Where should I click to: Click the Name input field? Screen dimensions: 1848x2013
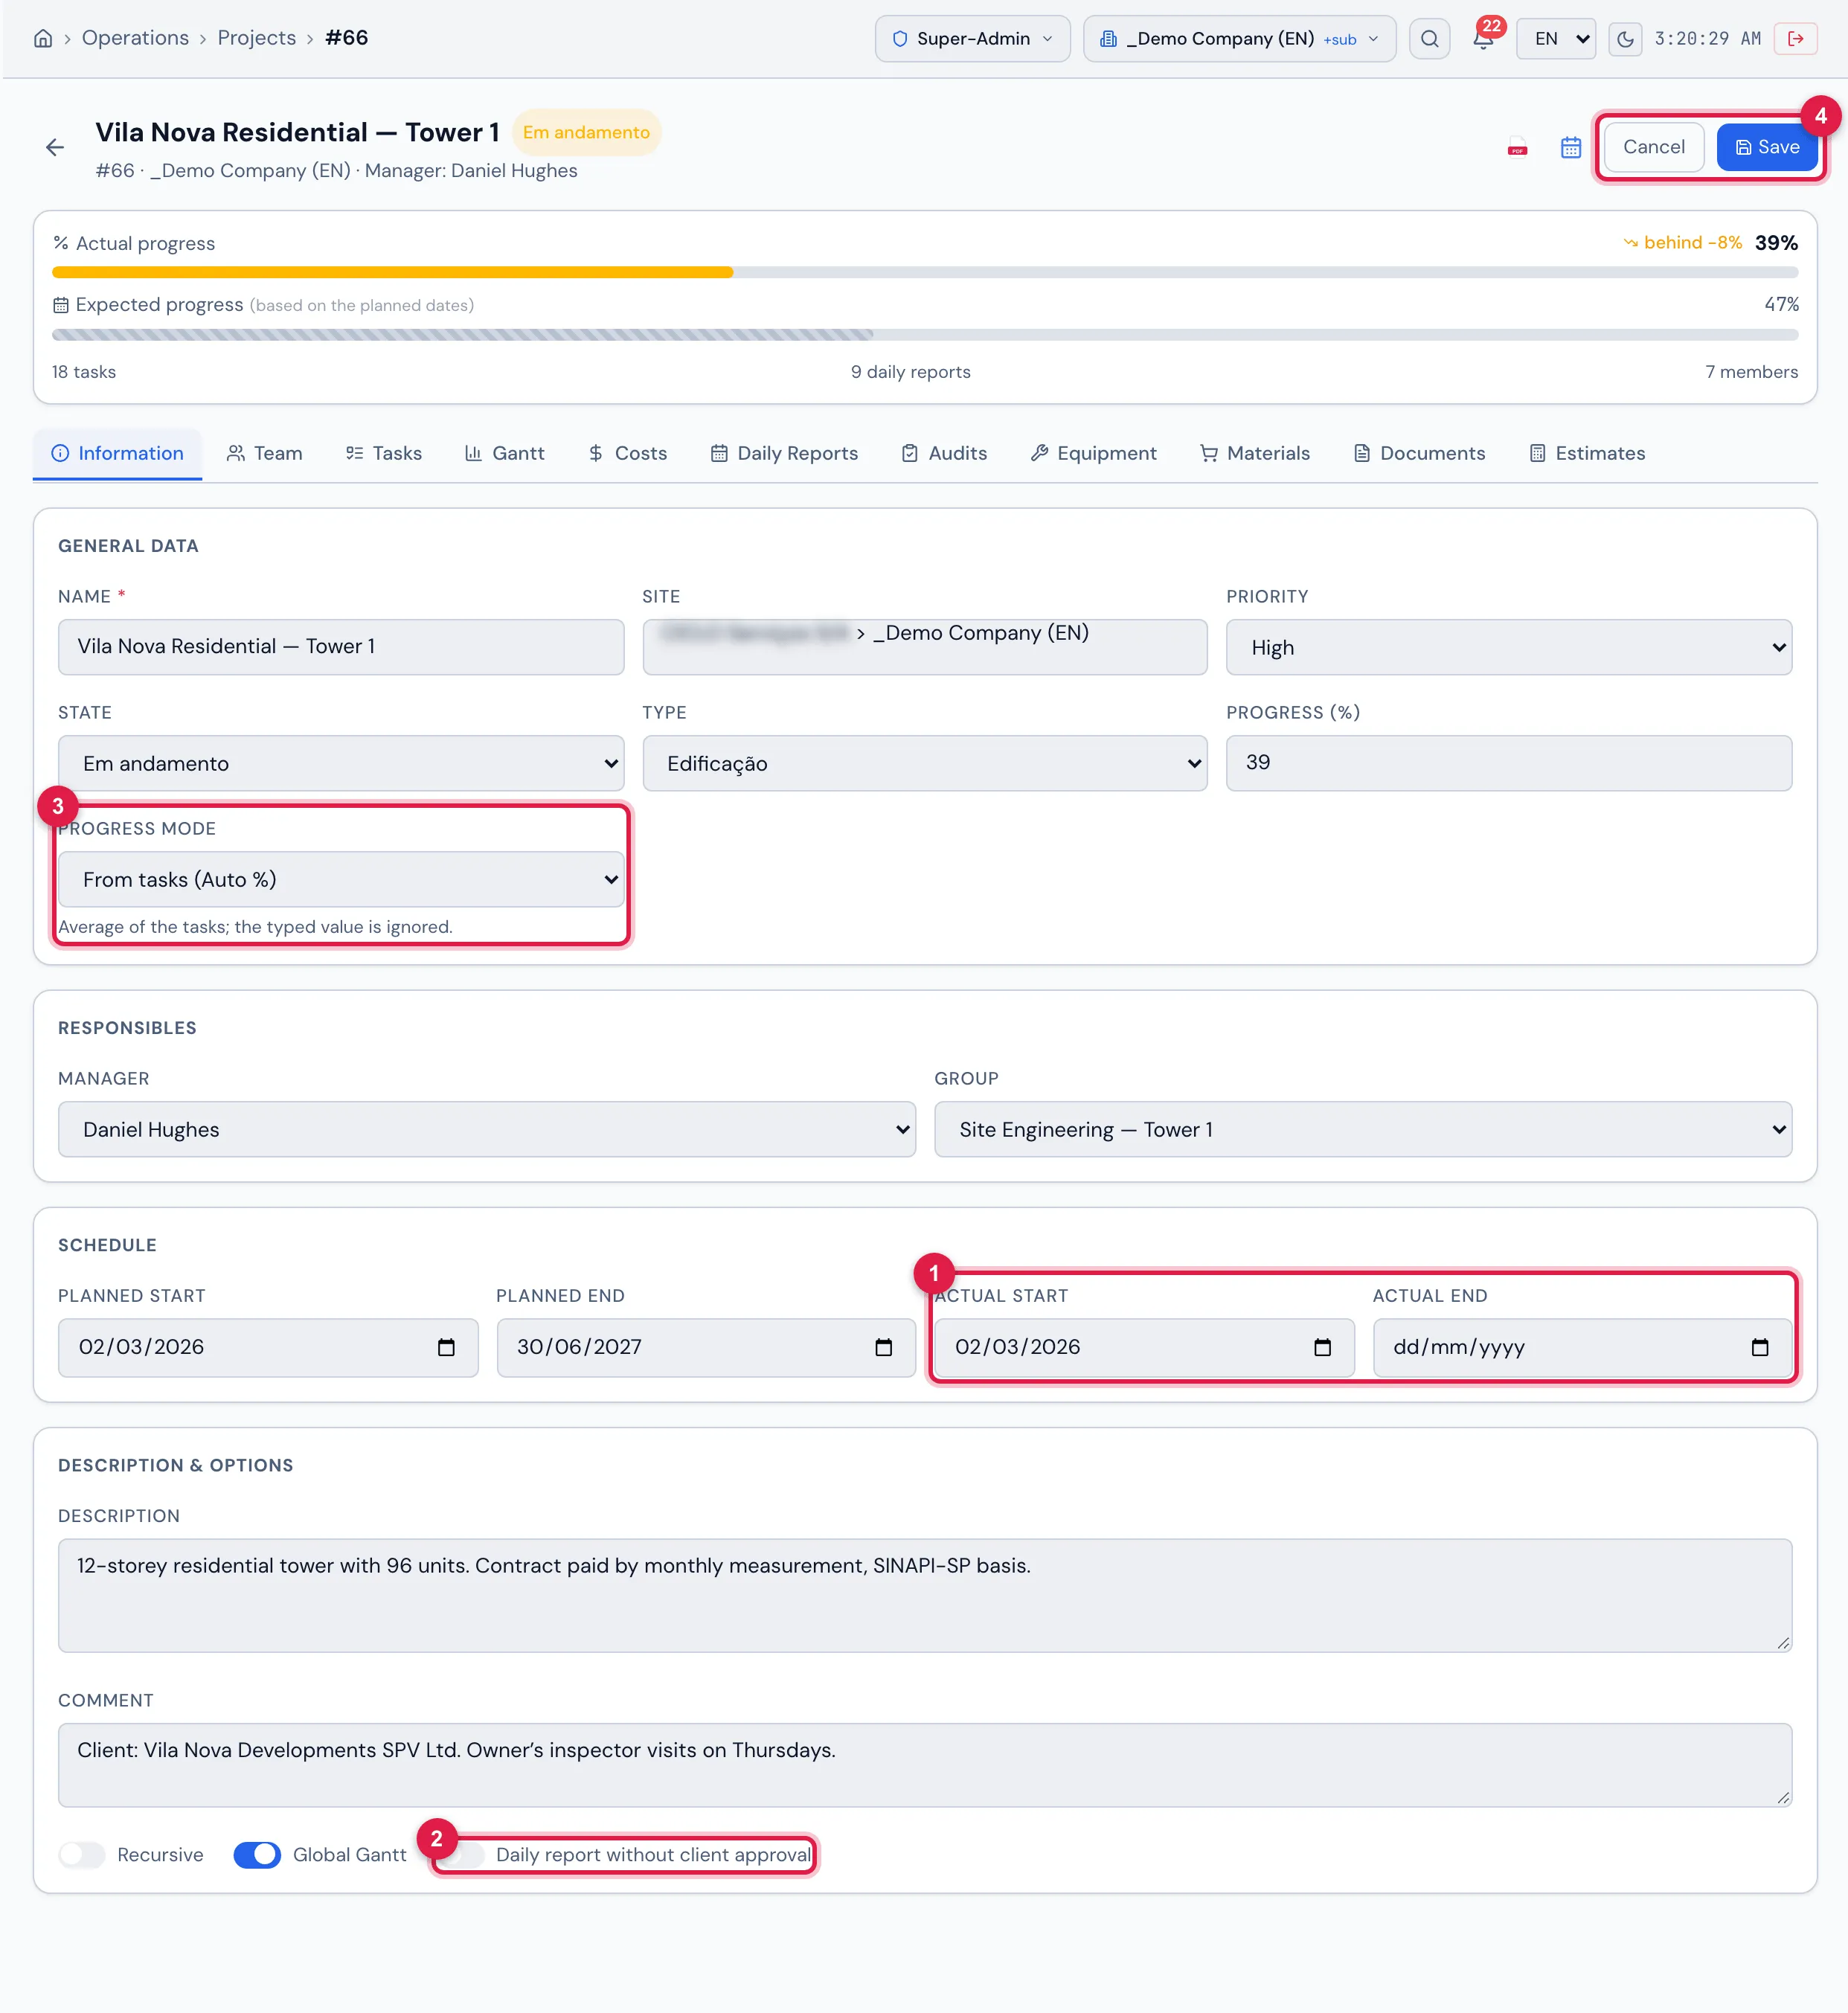pyautogui.click(x=341, y=647)
